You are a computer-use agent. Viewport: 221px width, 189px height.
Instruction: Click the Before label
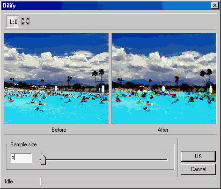(x=59, y=130)
